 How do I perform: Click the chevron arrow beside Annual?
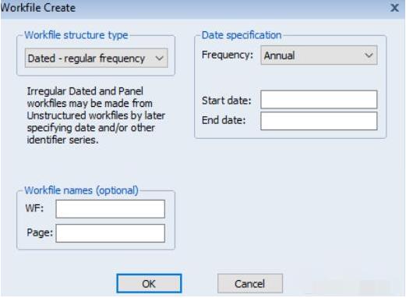pyautogui.click(x=369, y=55)
